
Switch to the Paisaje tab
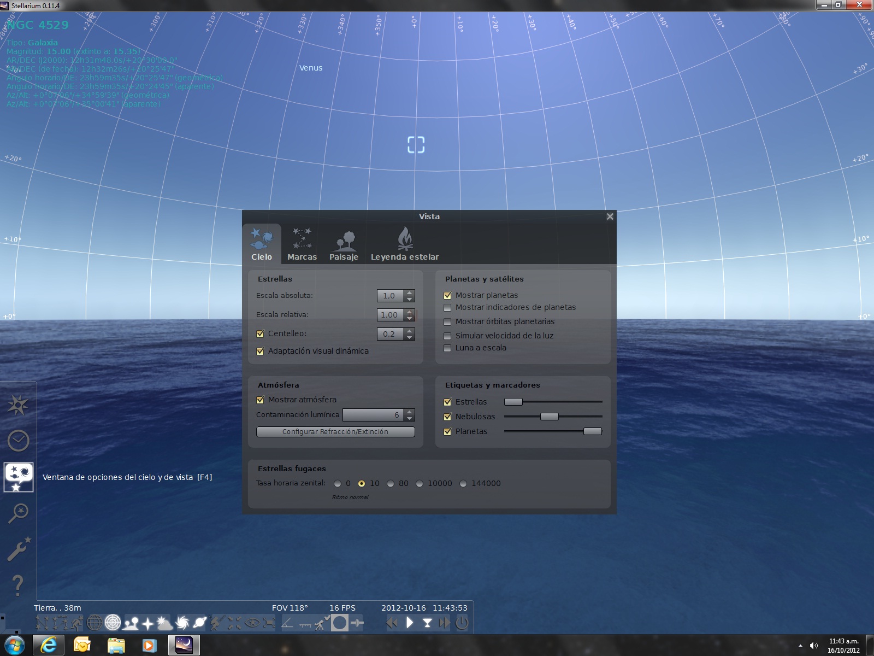(x=344, y=244)
